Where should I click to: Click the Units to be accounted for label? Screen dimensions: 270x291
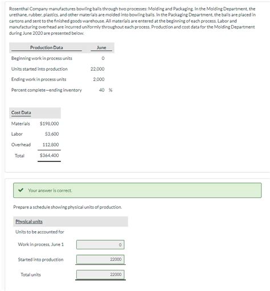click(40, 232)
